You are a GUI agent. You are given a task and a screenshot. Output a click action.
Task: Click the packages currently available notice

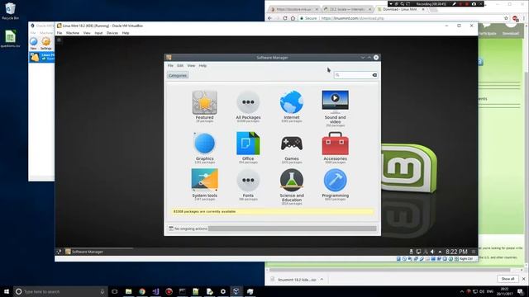(272, 211)
